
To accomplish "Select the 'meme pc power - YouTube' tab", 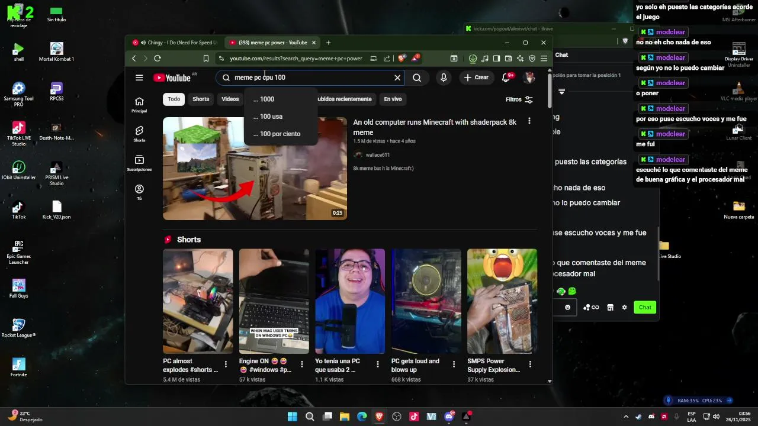I will 273,43.
